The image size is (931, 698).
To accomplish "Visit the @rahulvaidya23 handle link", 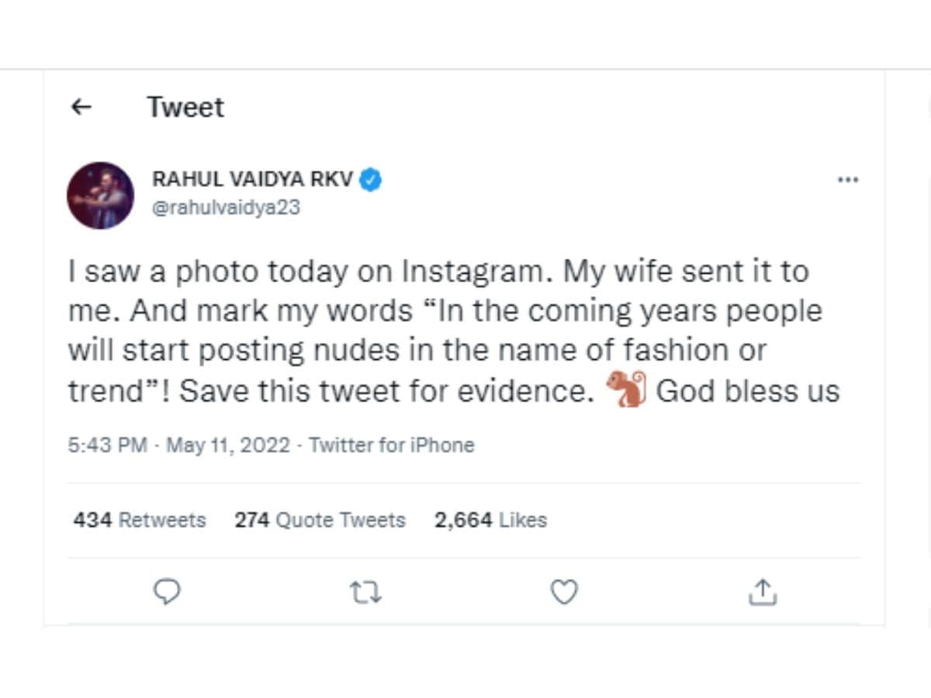I will (x=226, y=208).
